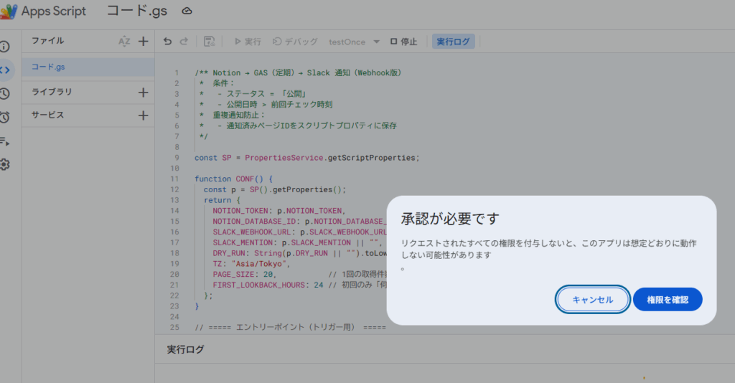Click the save project icon
Image resolution: width=735 pixels, height=383 pixels.
click(209, 42)
